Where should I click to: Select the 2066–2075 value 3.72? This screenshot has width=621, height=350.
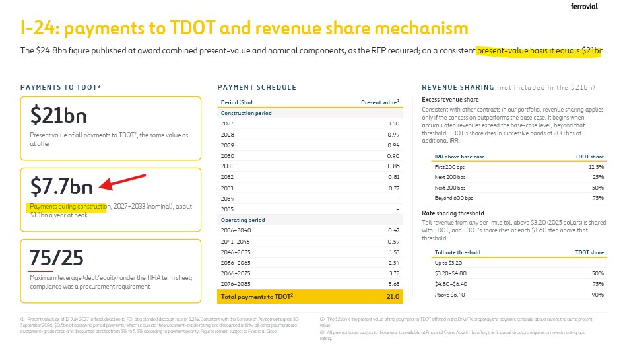394,273
